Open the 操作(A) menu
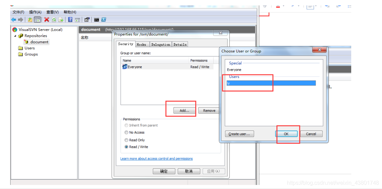Screen dimensions: 382x189 point(35,12)
